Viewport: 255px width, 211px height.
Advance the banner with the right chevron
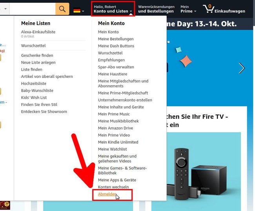pyautogui.click(x=242, y=68)
